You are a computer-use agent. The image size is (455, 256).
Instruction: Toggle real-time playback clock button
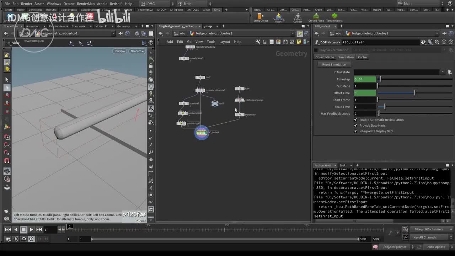click(32, 239)
